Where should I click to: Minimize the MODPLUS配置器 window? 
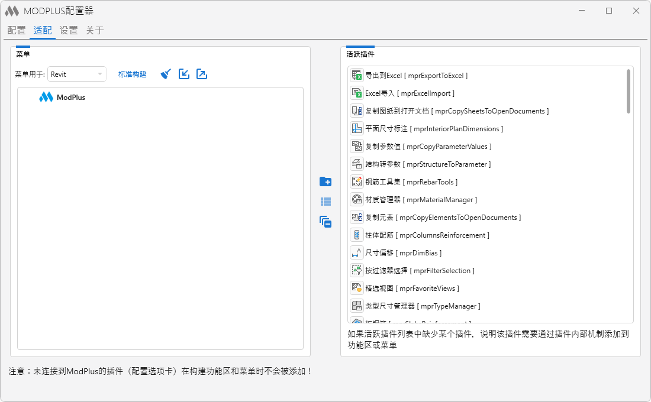coord(582,11)
